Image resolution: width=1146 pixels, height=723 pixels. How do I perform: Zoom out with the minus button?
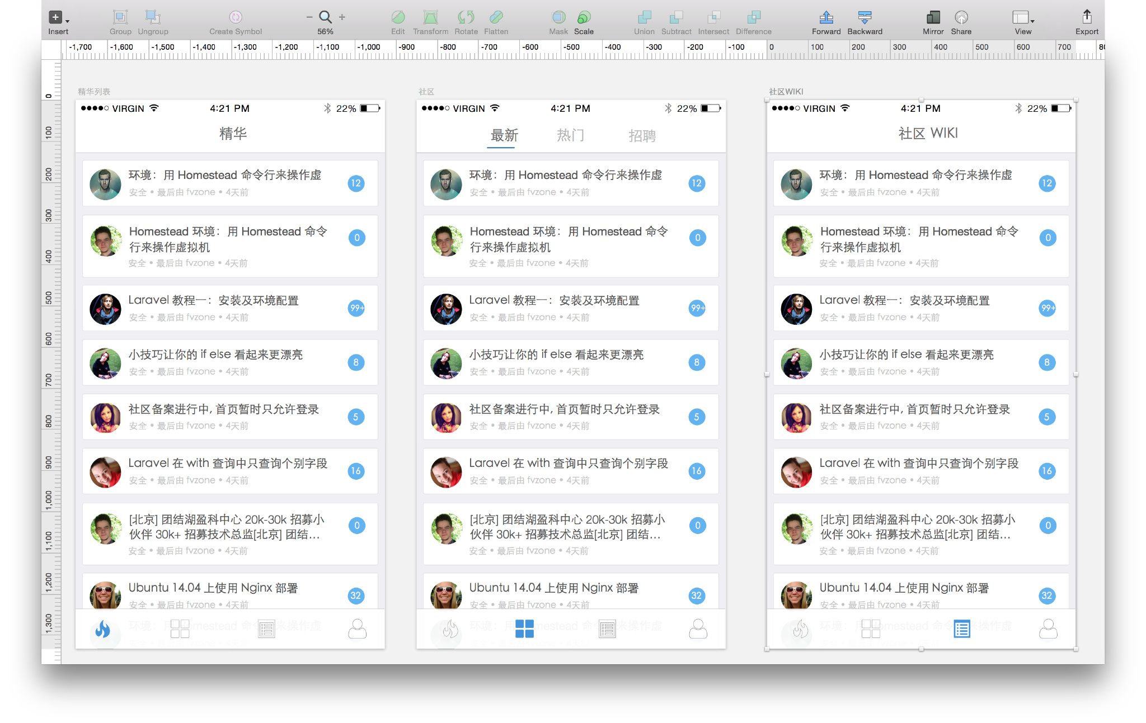[309, 17]
